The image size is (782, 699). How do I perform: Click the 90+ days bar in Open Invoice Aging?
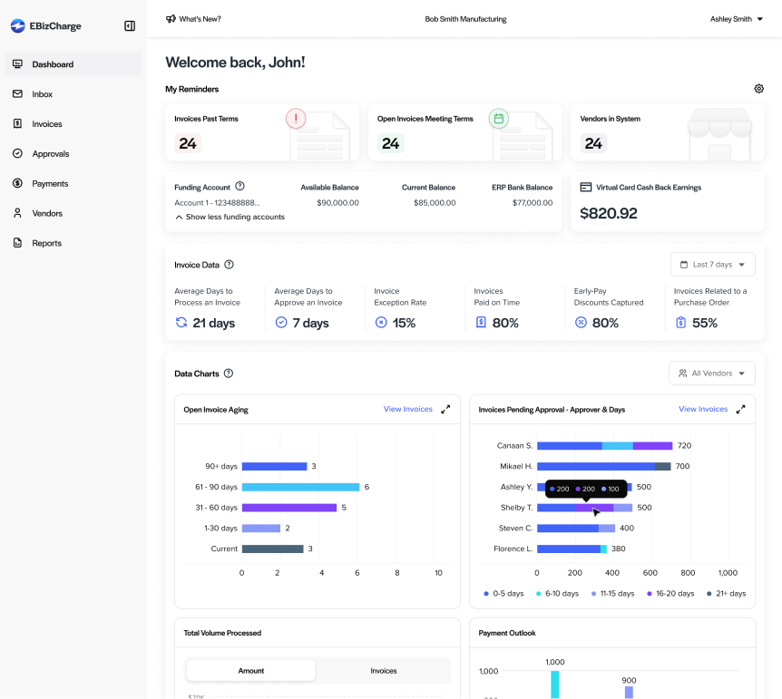pos(274,466)
